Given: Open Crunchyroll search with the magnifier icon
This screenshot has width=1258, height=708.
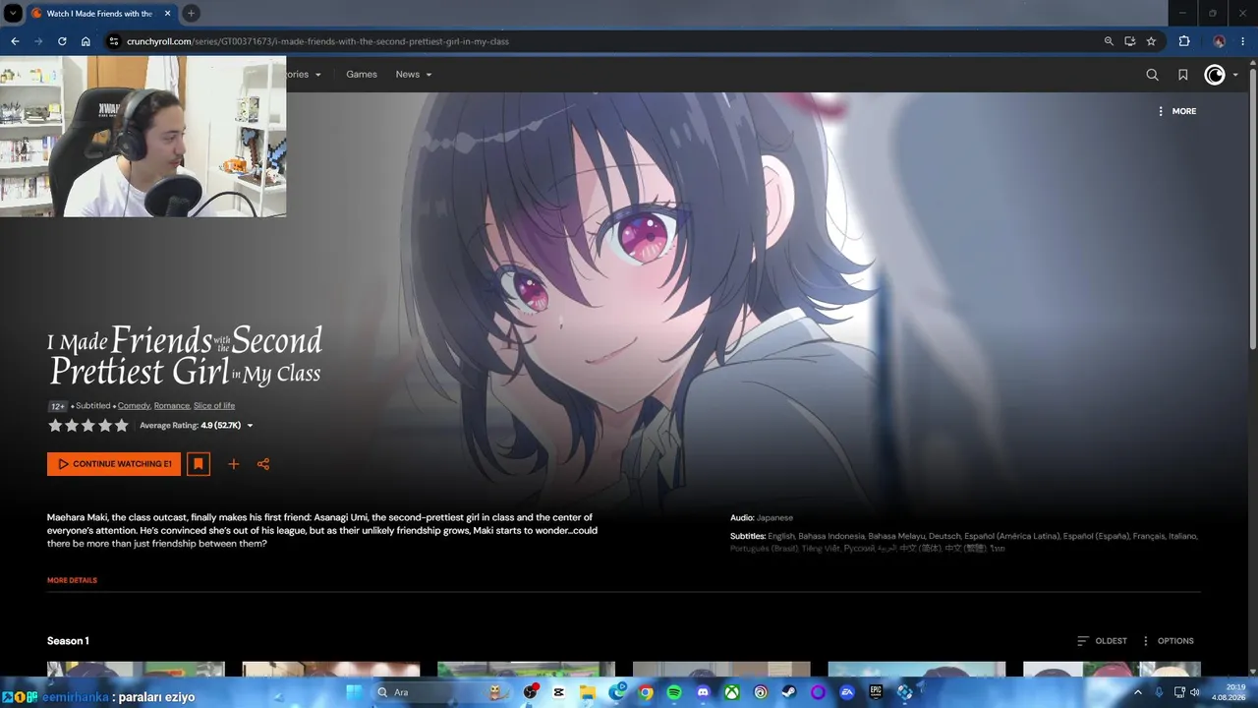Looking at the screenshot, I should point(1152,75).
